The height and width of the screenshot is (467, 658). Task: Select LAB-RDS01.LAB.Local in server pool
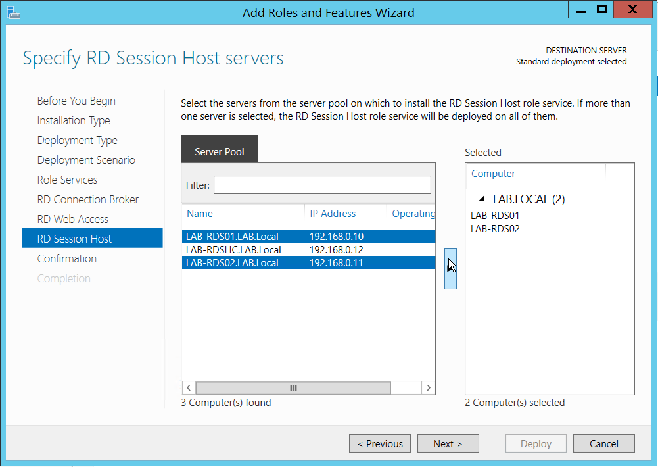click(x=233, y=237)
